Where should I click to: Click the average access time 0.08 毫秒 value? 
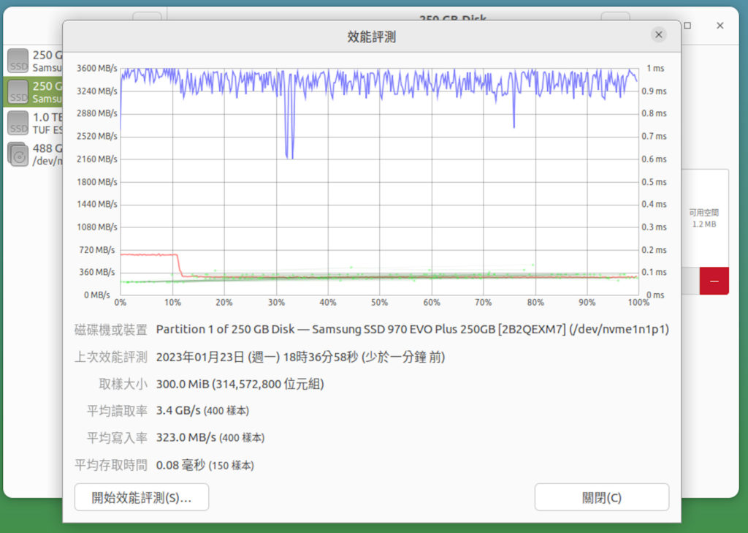(x=205, y=465)
